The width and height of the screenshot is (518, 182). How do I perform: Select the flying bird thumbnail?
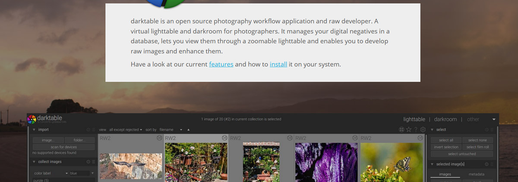point(131,166)
